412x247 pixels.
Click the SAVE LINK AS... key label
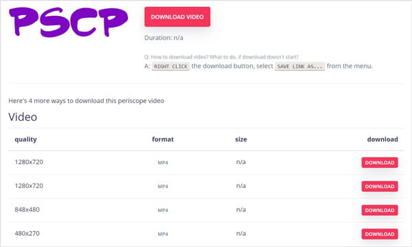(x=300, y=67)
